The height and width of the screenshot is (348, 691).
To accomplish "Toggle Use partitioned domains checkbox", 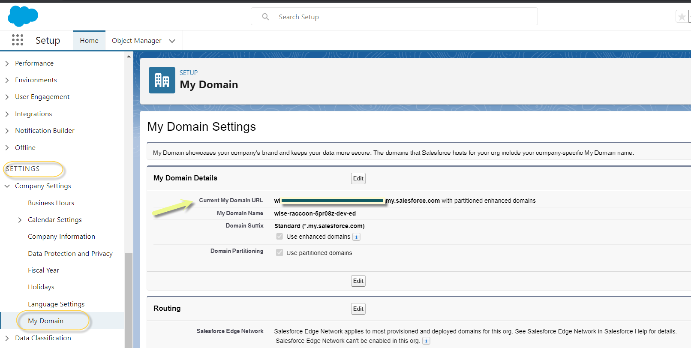I will pos(279,253).
